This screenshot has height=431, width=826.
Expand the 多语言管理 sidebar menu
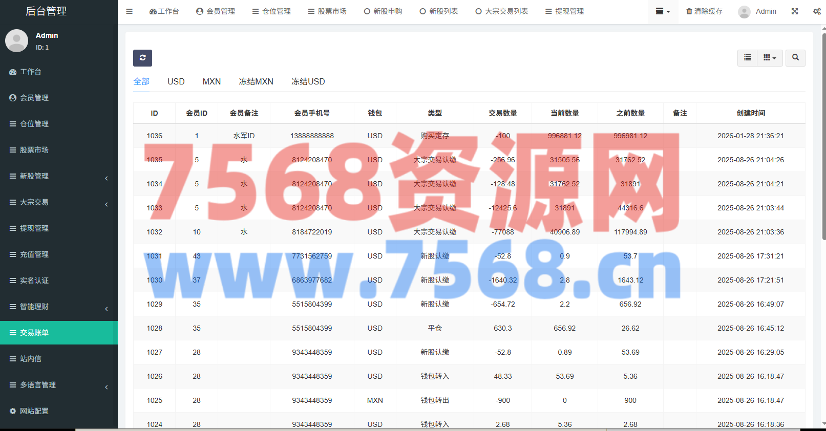59,385
